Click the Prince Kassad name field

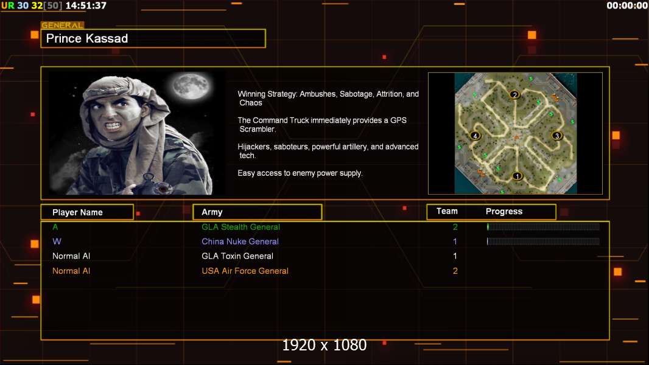point(153,38)
